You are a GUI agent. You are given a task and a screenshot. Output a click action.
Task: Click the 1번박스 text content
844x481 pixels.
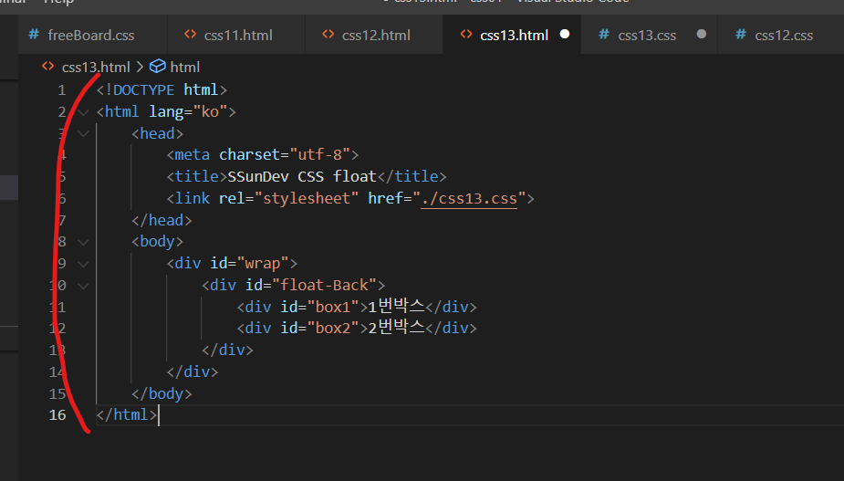coord(397,306)
